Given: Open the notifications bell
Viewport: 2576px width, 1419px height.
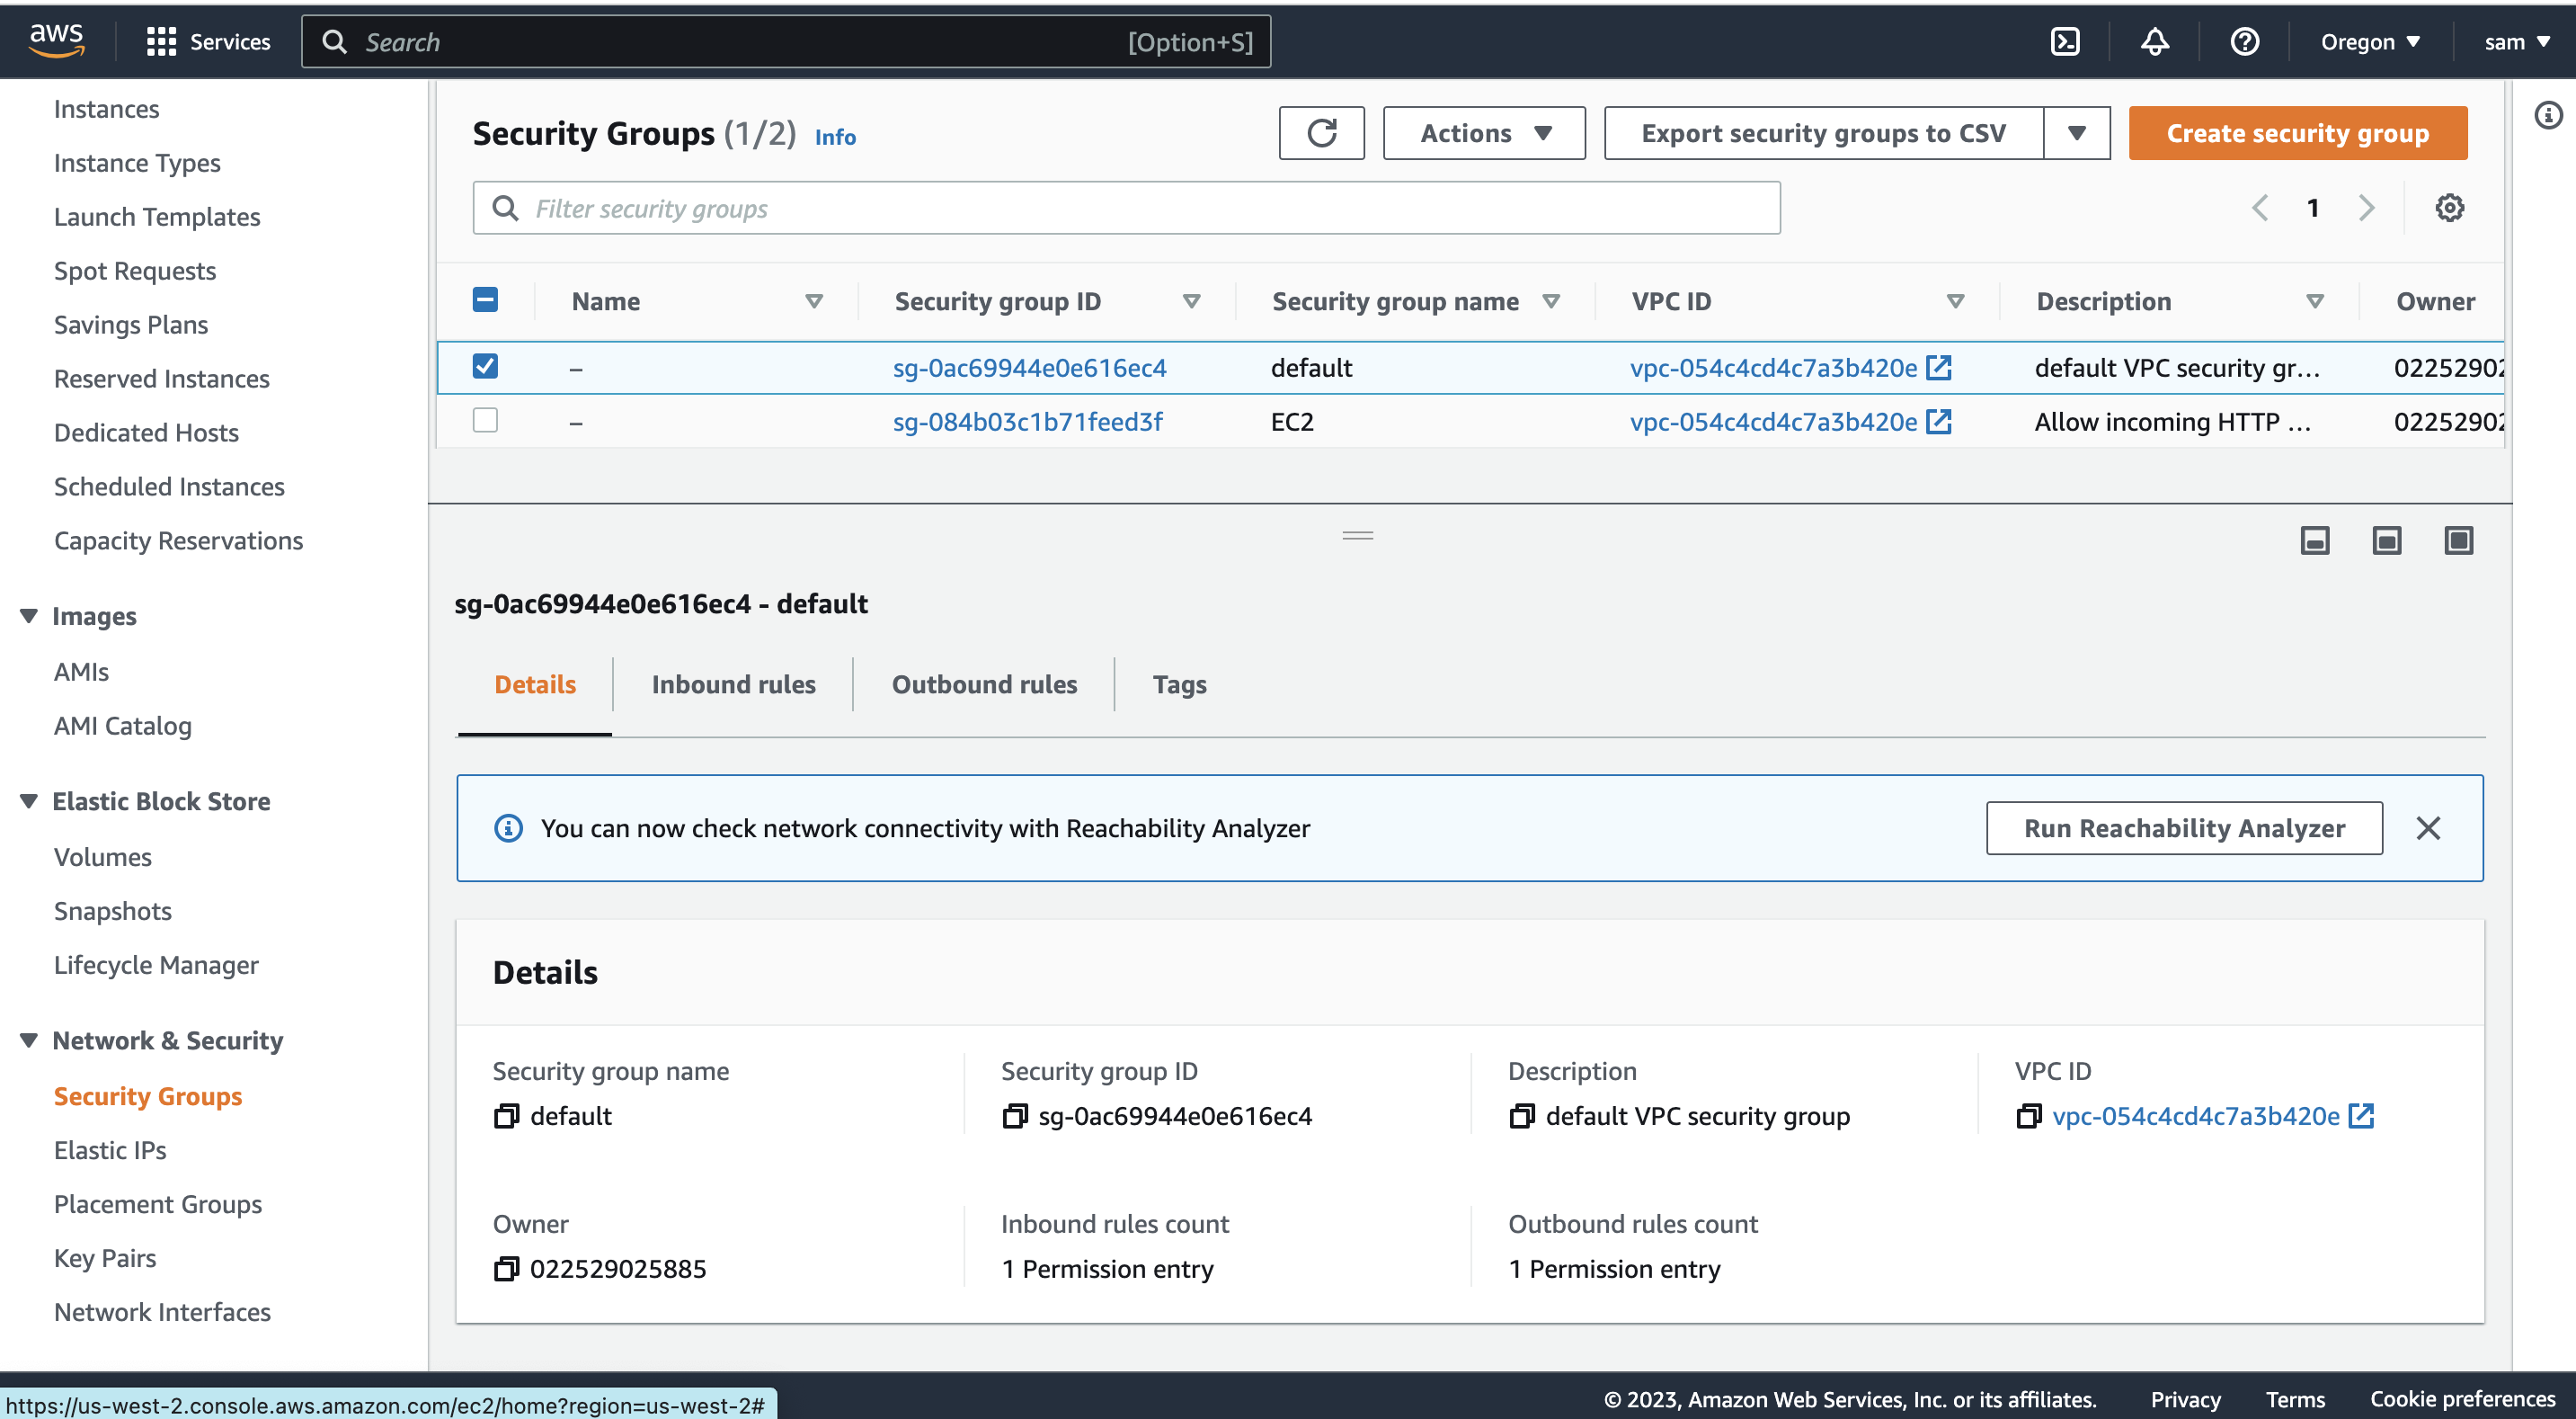Looking at the screenshot, I should click(x=2155, y=41).
